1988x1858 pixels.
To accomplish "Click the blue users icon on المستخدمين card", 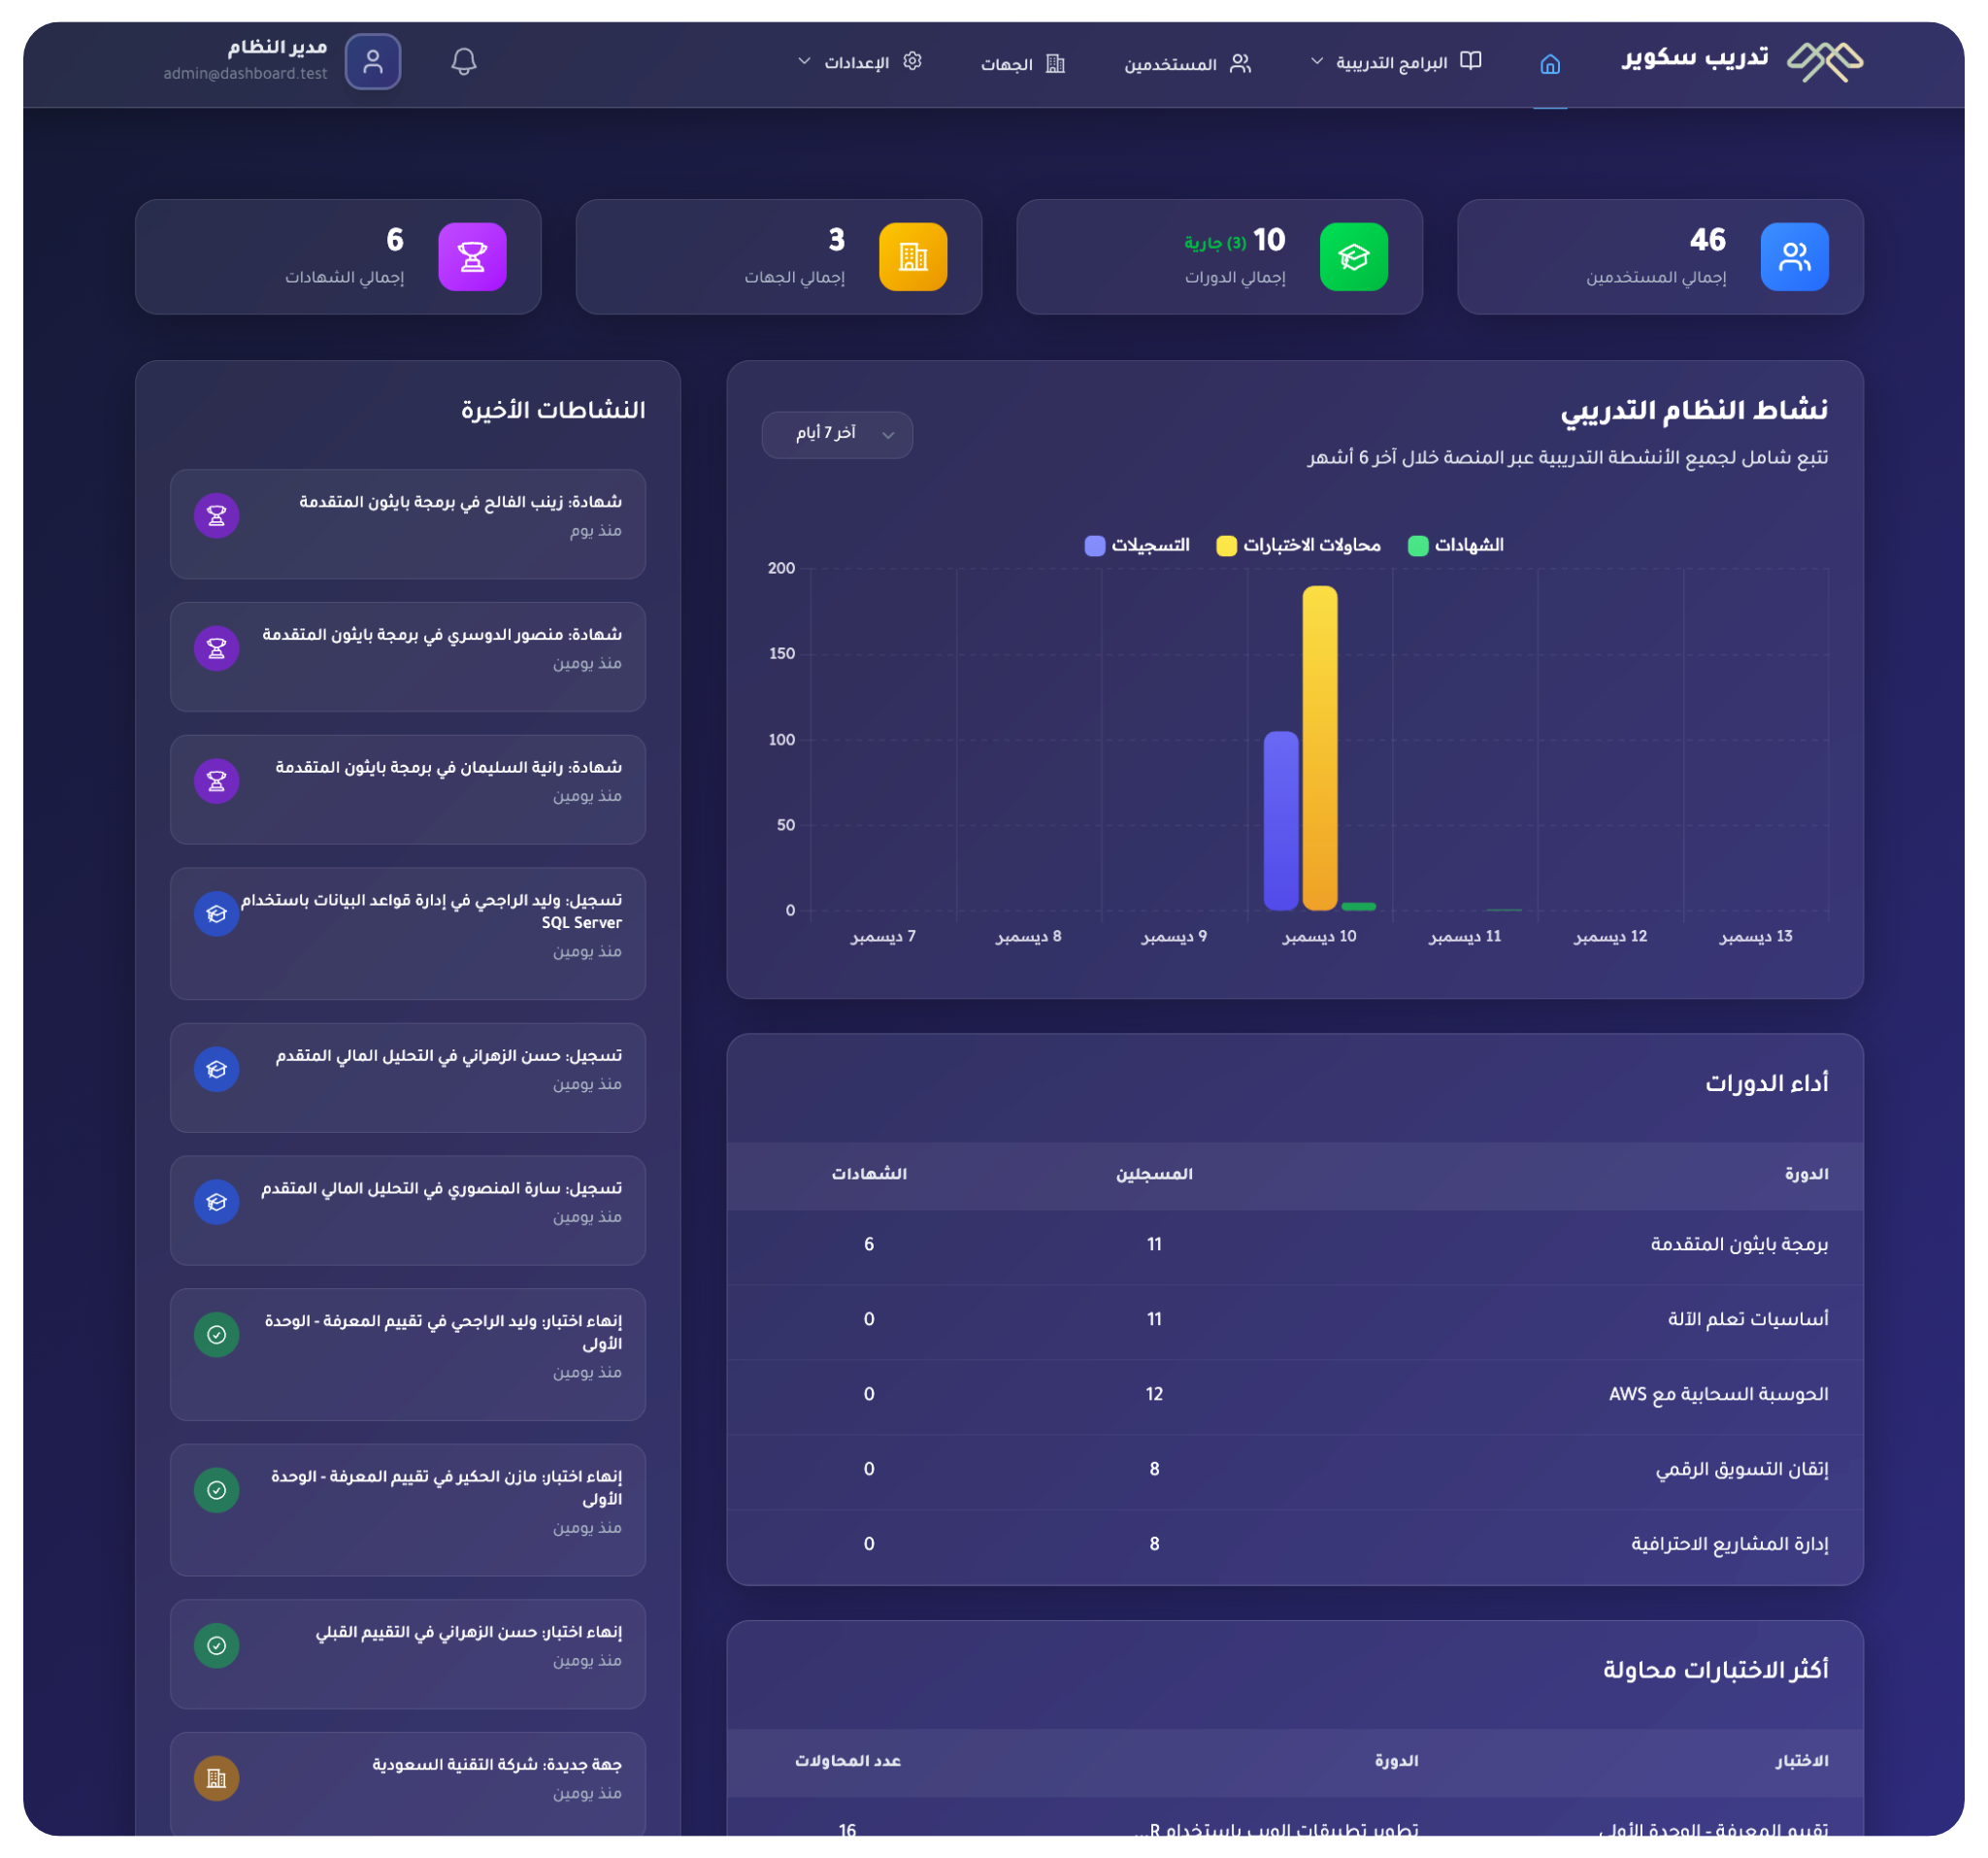I will [x=1794, y=256].
